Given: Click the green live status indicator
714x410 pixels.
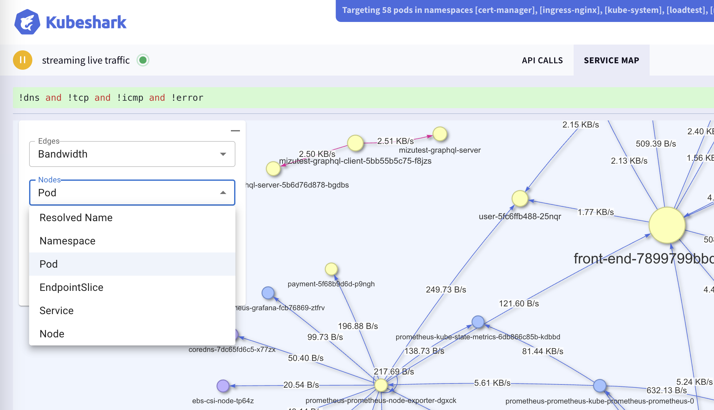Looking at the screenshot, I should coord(143,60).
